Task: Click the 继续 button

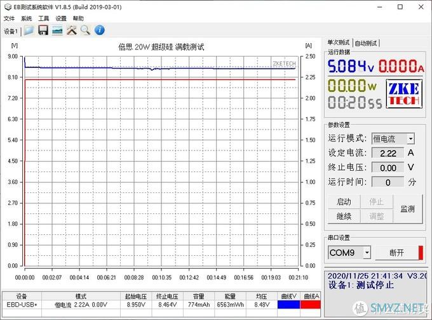Action: pyautogui.click(x=344, y=216)
